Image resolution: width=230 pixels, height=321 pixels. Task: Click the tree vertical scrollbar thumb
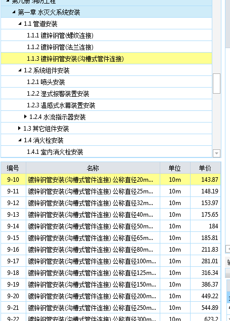(216, 84)
